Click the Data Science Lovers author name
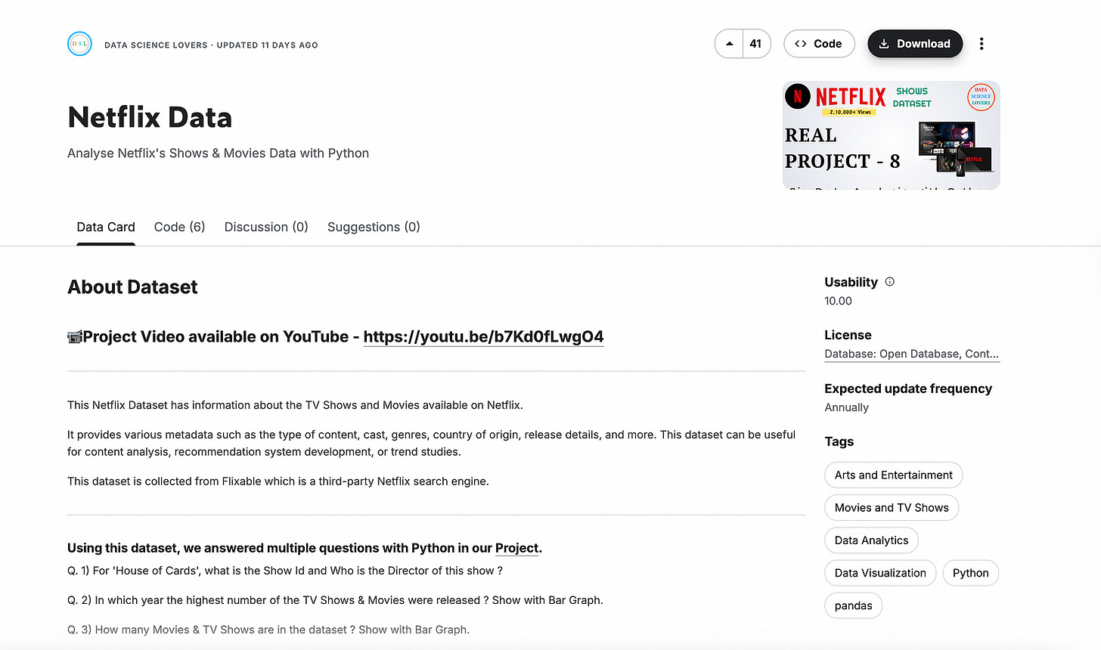The image size is (1101, 650). coord(156,45)
